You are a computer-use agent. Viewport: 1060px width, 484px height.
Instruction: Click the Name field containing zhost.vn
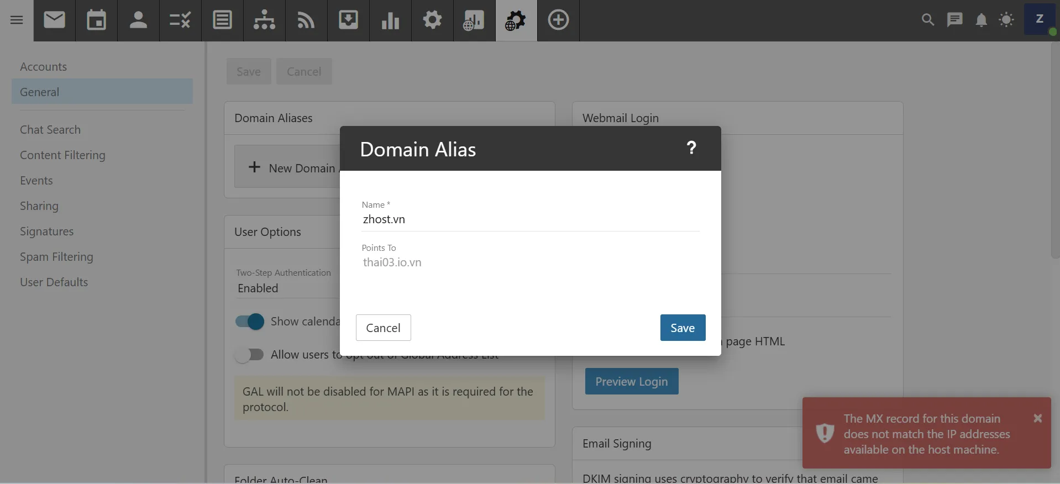pos(529,219)
